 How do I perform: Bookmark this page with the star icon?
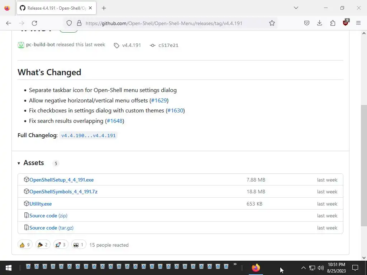tap(272, 23)
